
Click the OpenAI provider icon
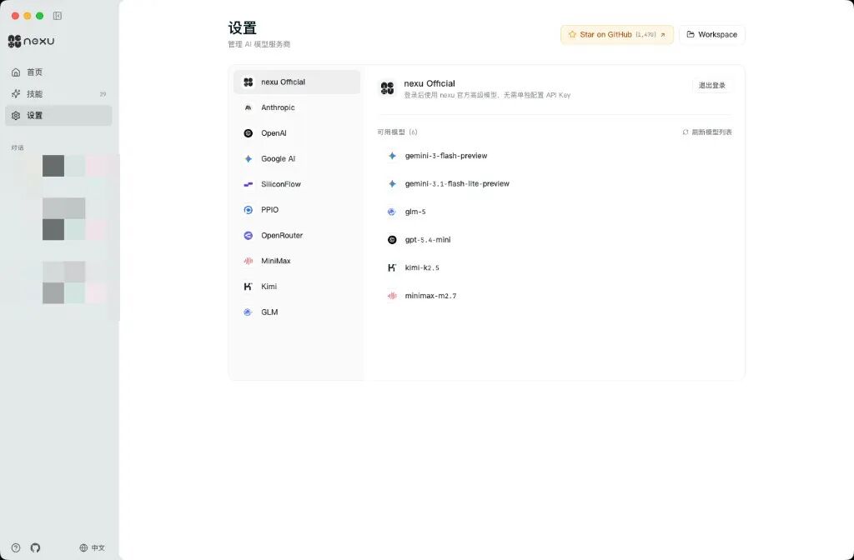[248, 132]
